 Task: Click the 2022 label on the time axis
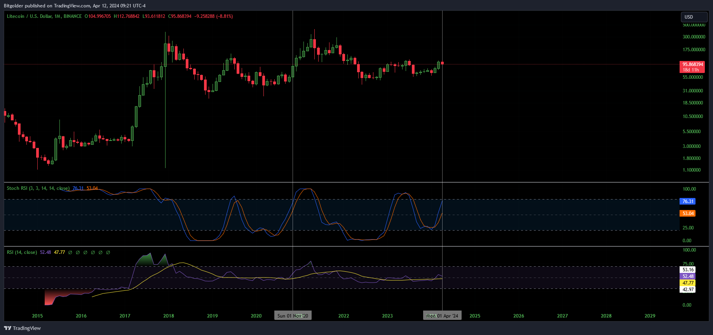[343, 316]
